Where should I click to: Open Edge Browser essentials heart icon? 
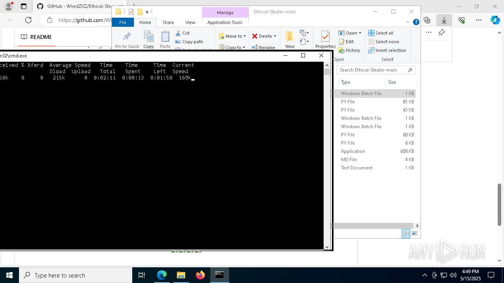coord(461,20)
